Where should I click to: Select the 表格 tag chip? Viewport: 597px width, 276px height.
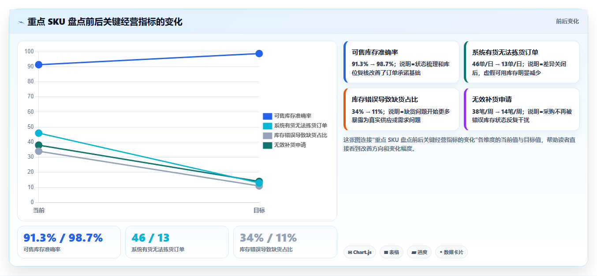(392, 252)
